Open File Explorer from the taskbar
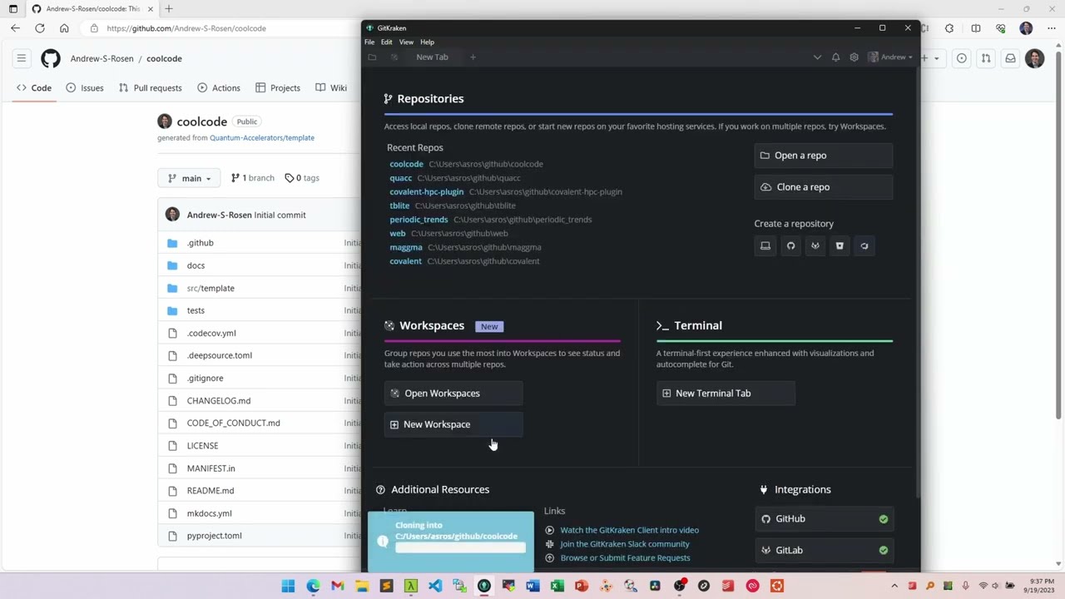The image size is (1065, 599). 362,587
